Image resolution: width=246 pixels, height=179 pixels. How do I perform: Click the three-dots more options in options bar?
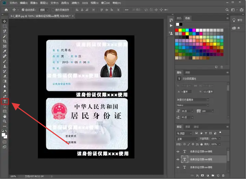tap(127, 10)
